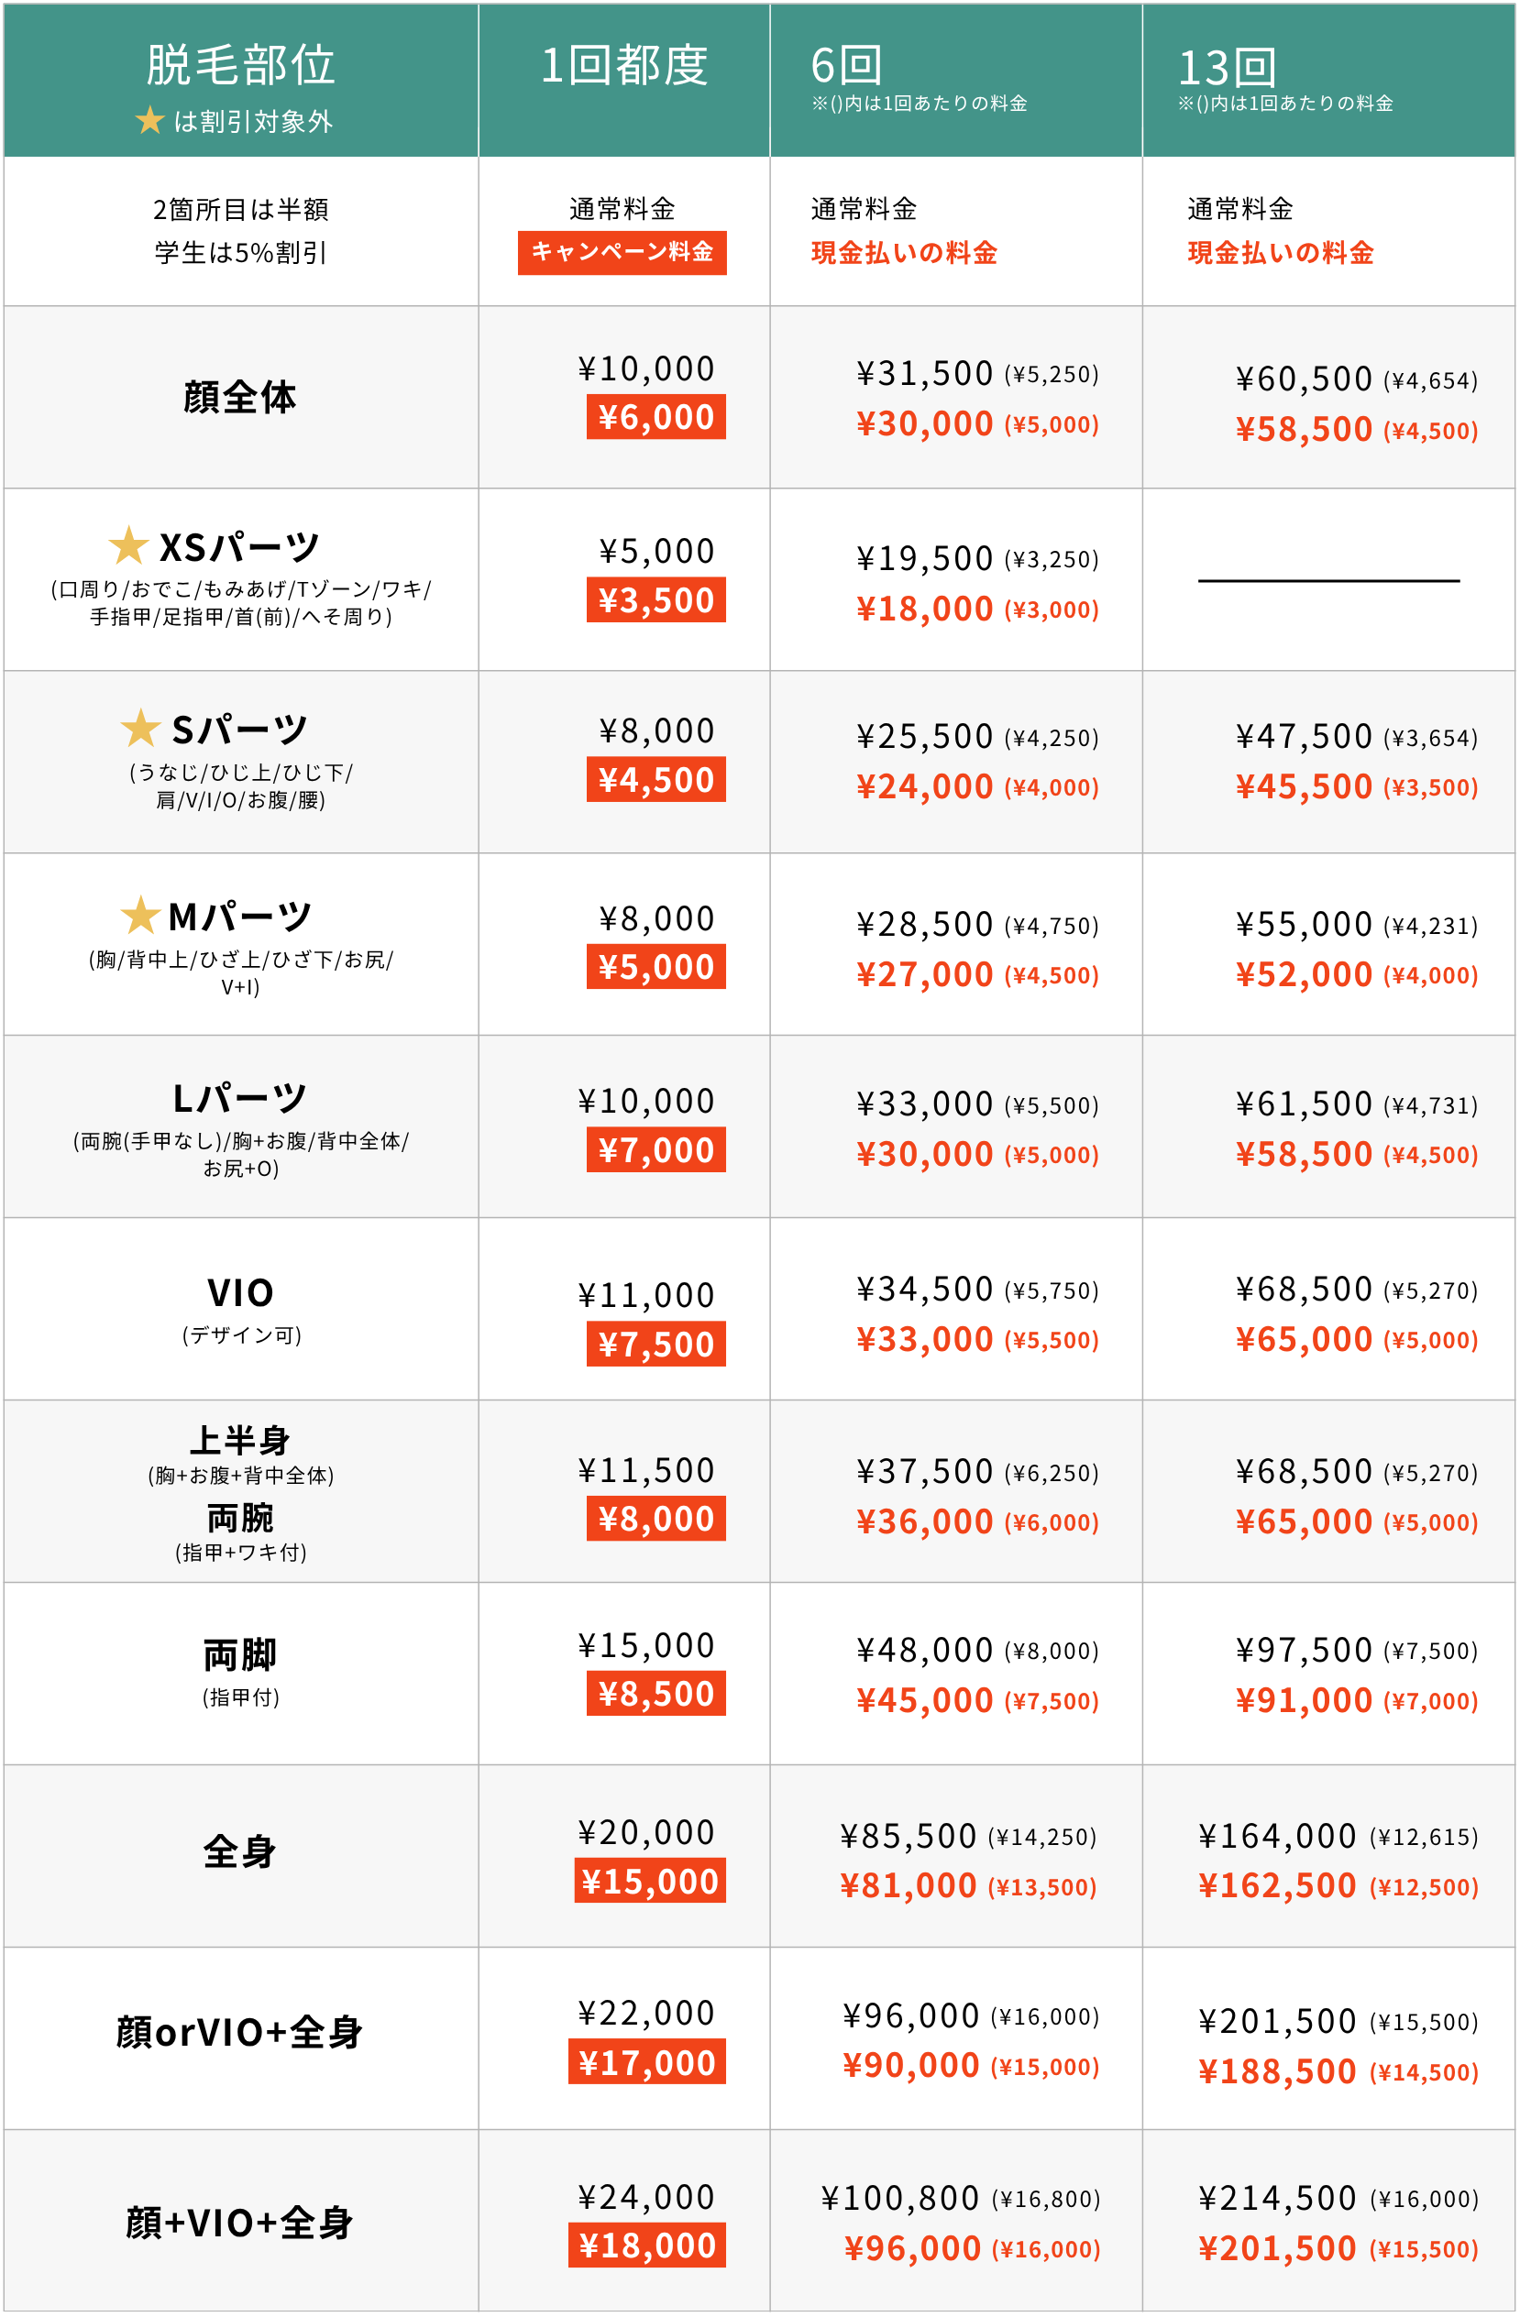1520x2317 pixels.
Task: Click the VIO row title
Action: [240, 1293]
